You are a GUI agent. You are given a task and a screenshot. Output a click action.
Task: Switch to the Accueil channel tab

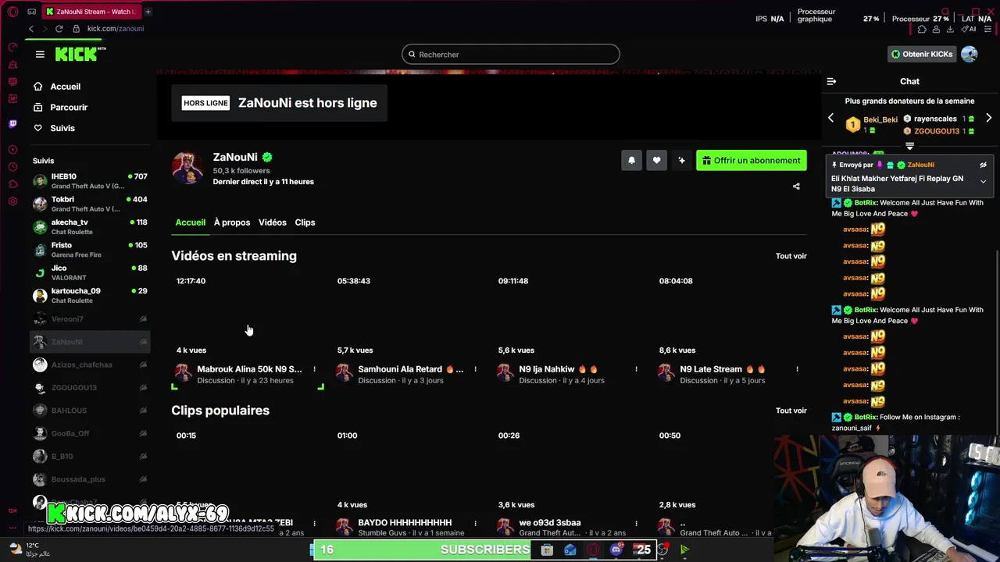coord(190,222)
